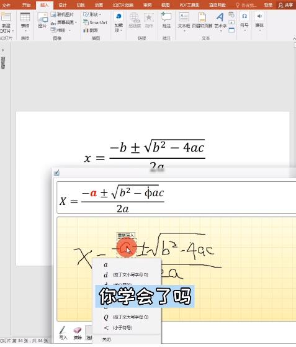Image resolution: width=296 pixels, height=347 pixels.
Task: Open the View (视图) tab
Action: pyautogui.click(x=166, y=5)
